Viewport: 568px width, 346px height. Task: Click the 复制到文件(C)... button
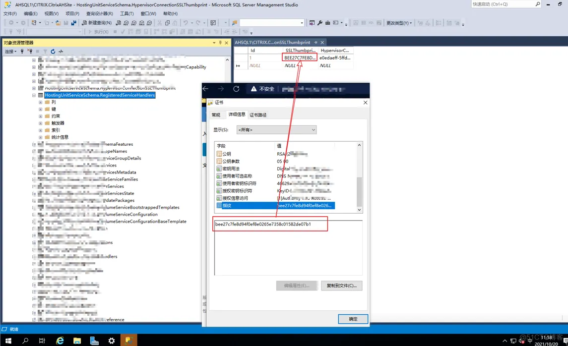pyautogui.click(x=342, y=286)
